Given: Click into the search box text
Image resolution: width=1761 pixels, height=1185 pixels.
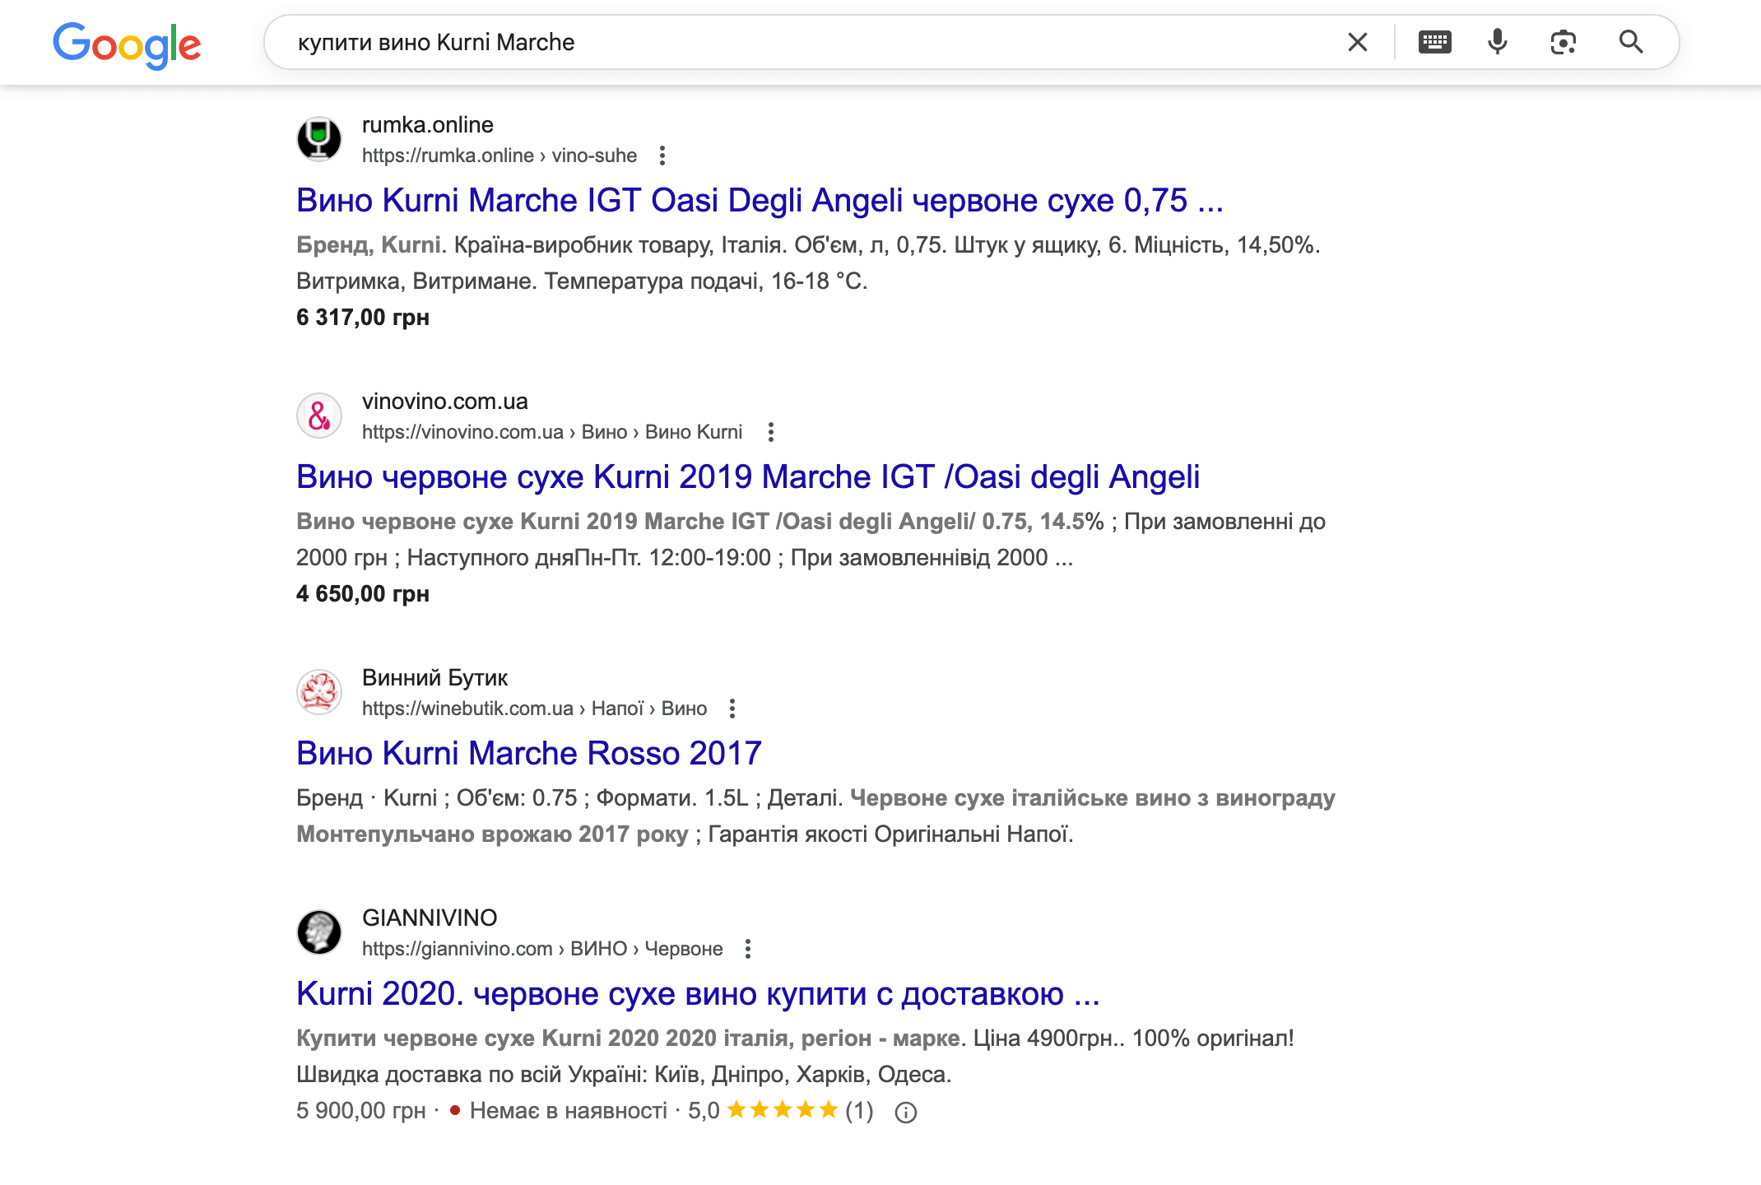Looking at the screenshot, I should coord(436,42).
